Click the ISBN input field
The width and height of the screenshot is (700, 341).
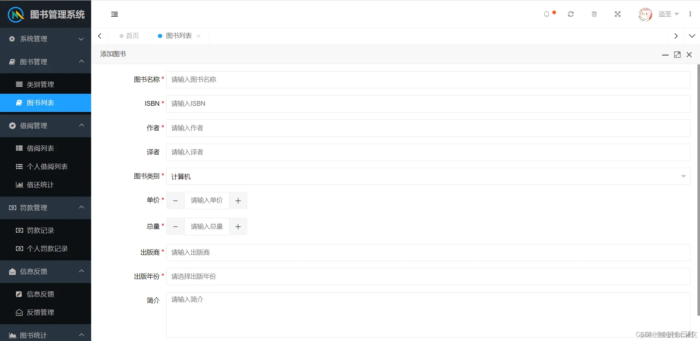point(428,104)
